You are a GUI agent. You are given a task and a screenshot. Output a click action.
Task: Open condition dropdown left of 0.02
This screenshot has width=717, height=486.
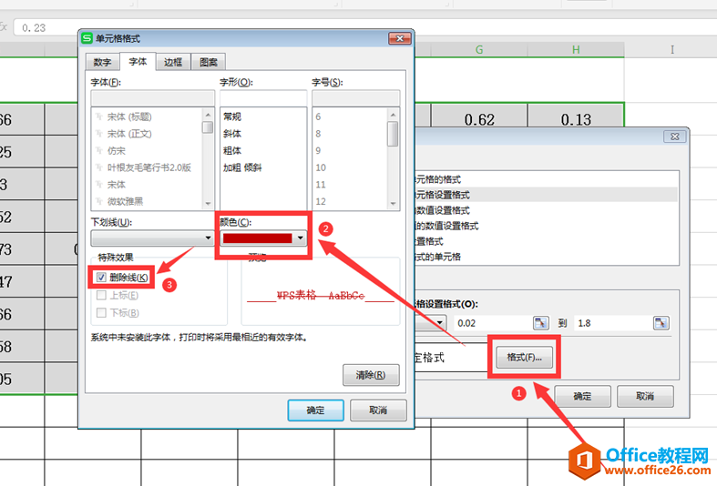tap(439, 323)
